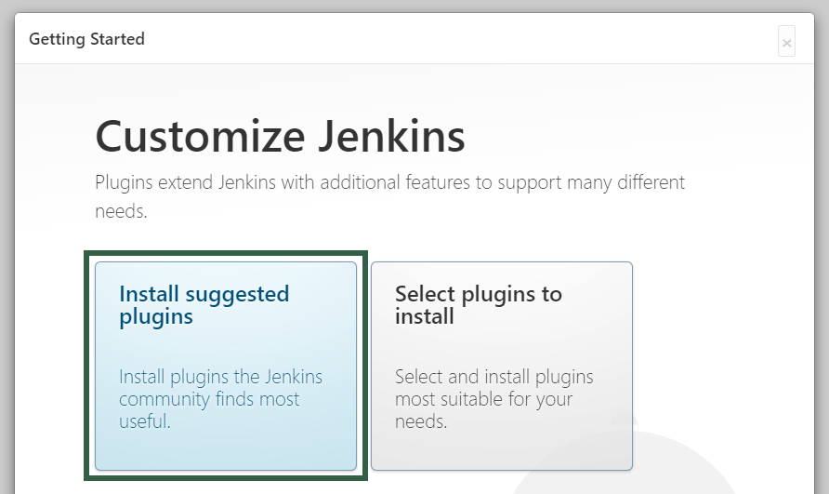Click 'Select and install plugins most suitable' description
The image size is (829, 494).
pyautogui.click(x=493, y=399)
